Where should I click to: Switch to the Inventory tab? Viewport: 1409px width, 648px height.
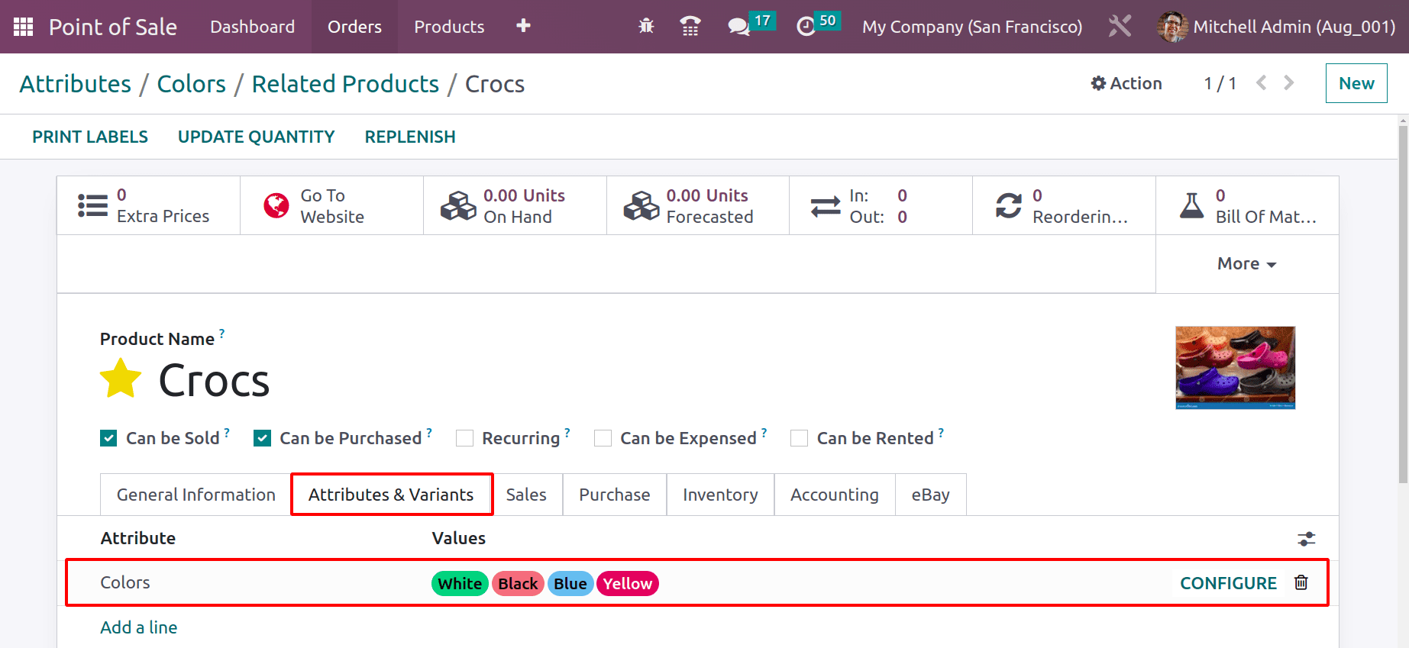[x=720, y=495]
